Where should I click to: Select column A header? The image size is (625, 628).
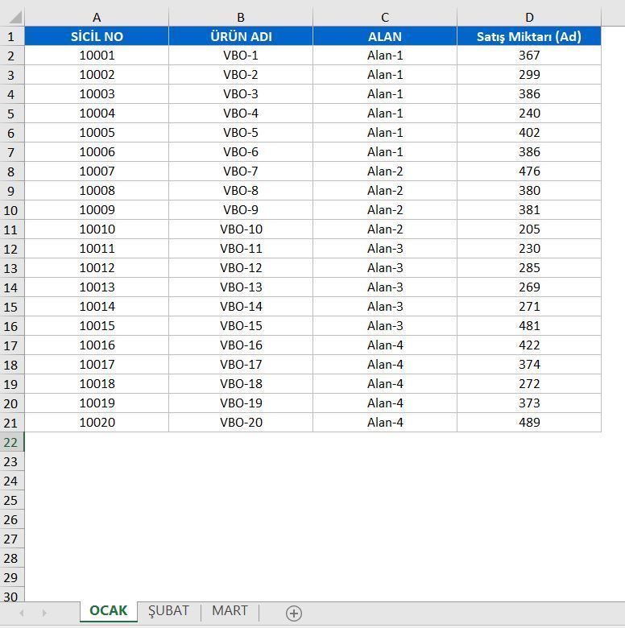[x=97, y=17]
